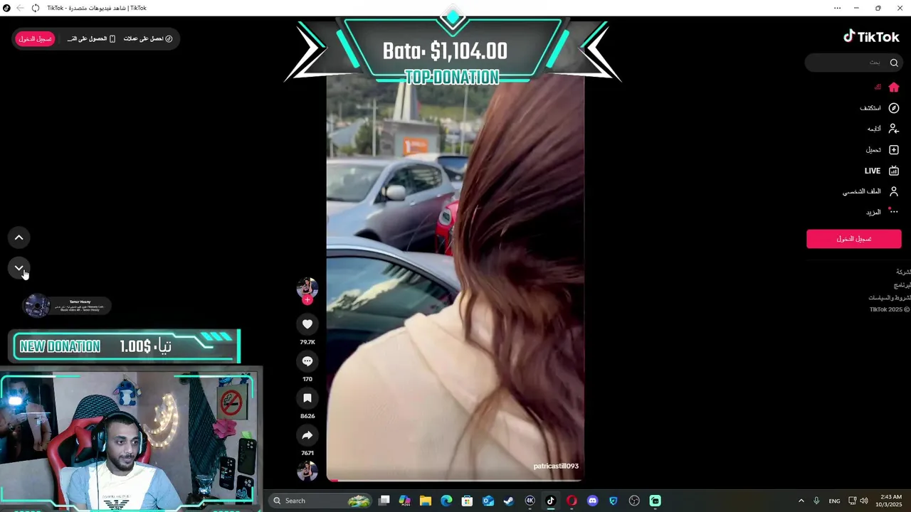Click the get app phone icon option
Screen dimensions: 911x512
[91, 38]
